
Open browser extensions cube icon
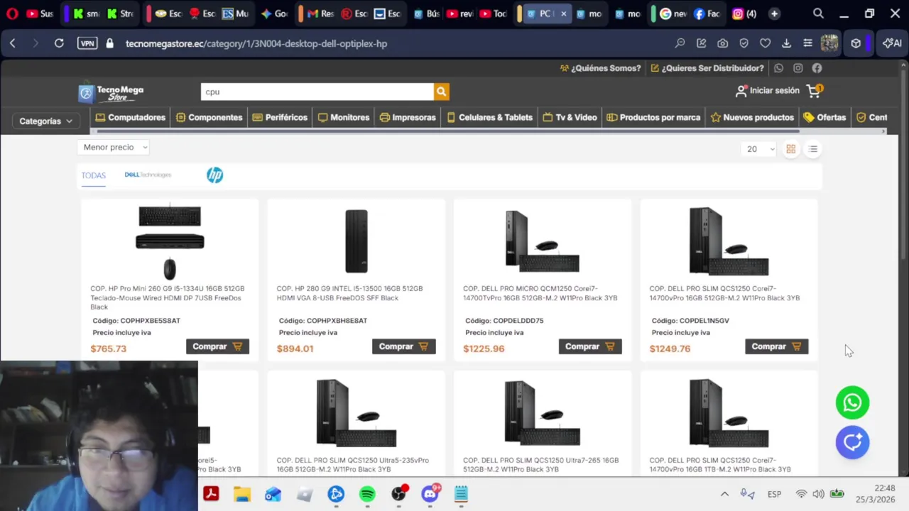(856, 43)
